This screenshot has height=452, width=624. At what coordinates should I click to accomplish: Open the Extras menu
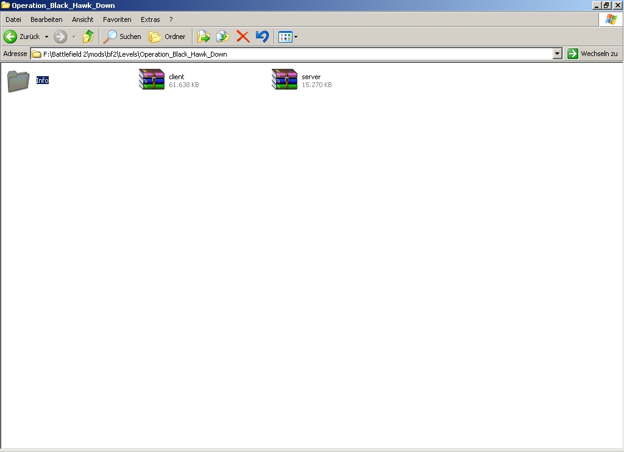[x=150, y=19]
